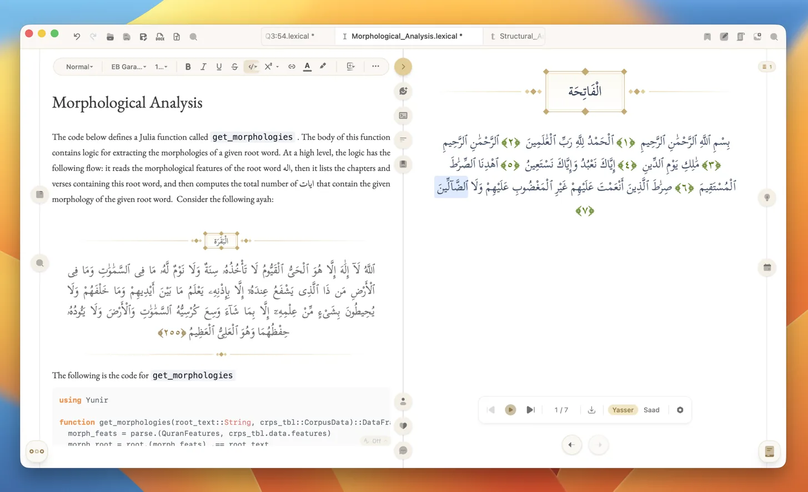Screen dimensions: 808x492
Task: Open the Off dropdown in the code block
Action: click(376, 441)
